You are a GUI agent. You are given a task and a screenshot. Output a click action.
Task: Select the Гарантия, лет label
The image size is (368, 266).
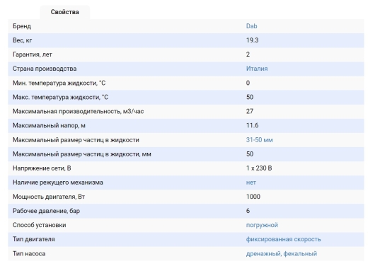(33, 54)
